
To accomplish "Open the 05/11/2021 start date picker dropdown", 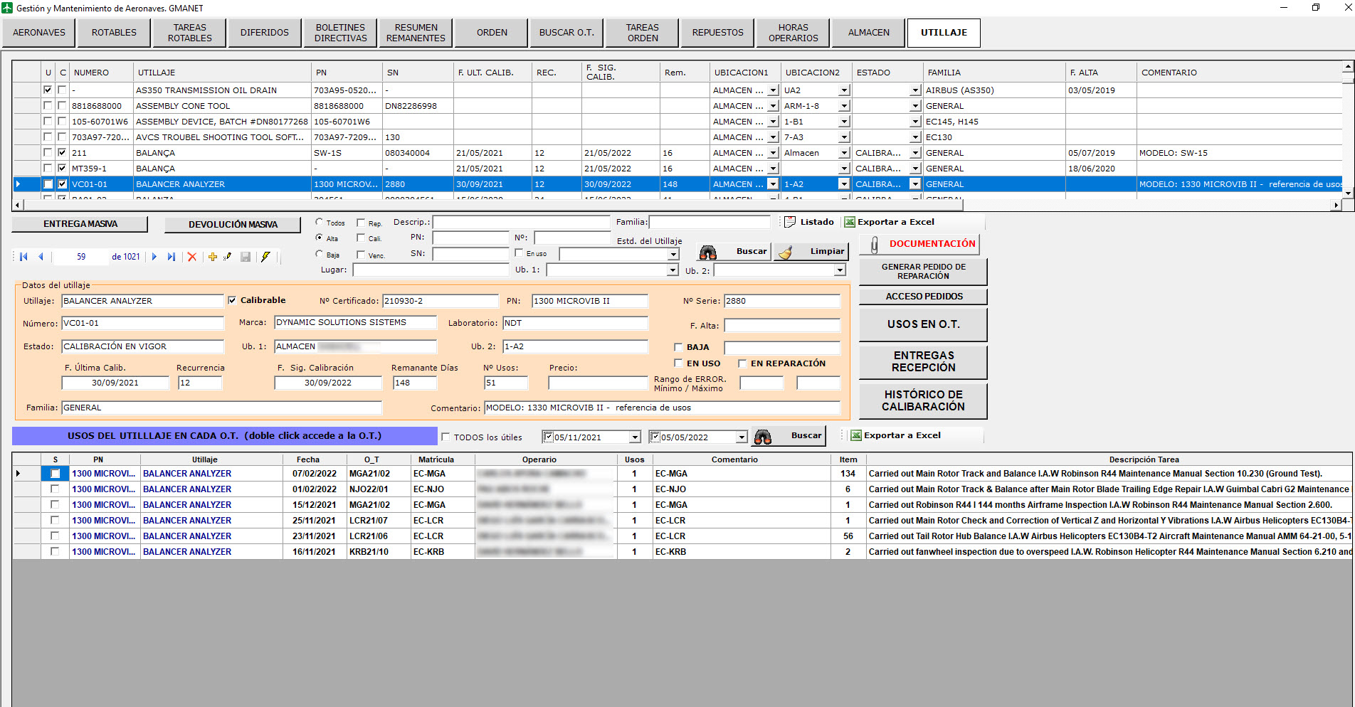I will pyautogui.click(x=634, y=437).
